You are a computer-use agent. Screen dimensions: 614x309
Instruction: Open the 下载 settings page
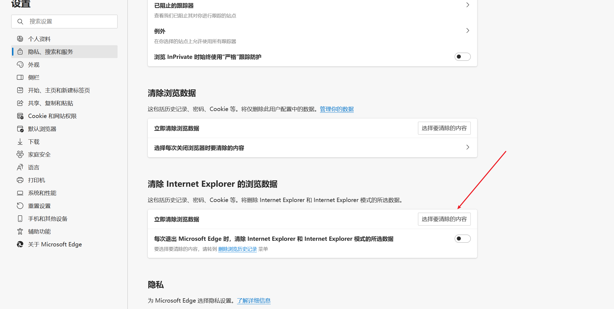(33, 142)
